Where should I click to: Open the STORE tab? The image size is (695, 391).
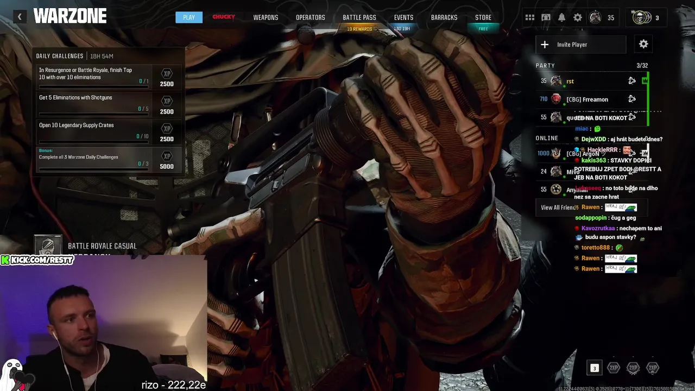483,17
